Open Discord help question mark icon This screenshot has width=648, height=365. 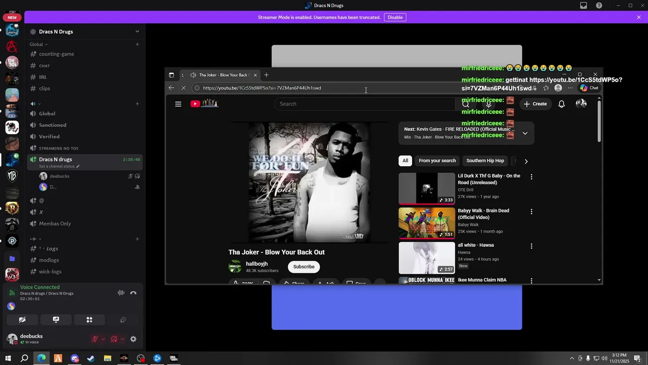599,6
